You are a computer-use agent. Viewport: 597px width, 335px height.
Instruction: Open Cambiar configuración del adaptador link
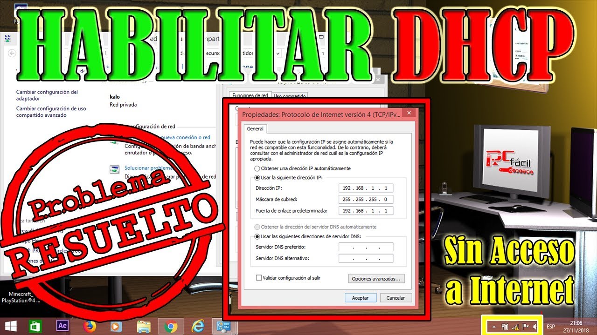point(47,95)
